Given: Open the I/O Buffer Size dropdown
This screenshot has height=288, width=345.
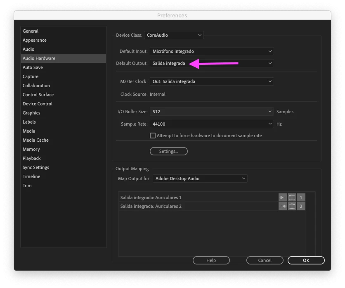Looking at the screenshot, I should [212, 112].
